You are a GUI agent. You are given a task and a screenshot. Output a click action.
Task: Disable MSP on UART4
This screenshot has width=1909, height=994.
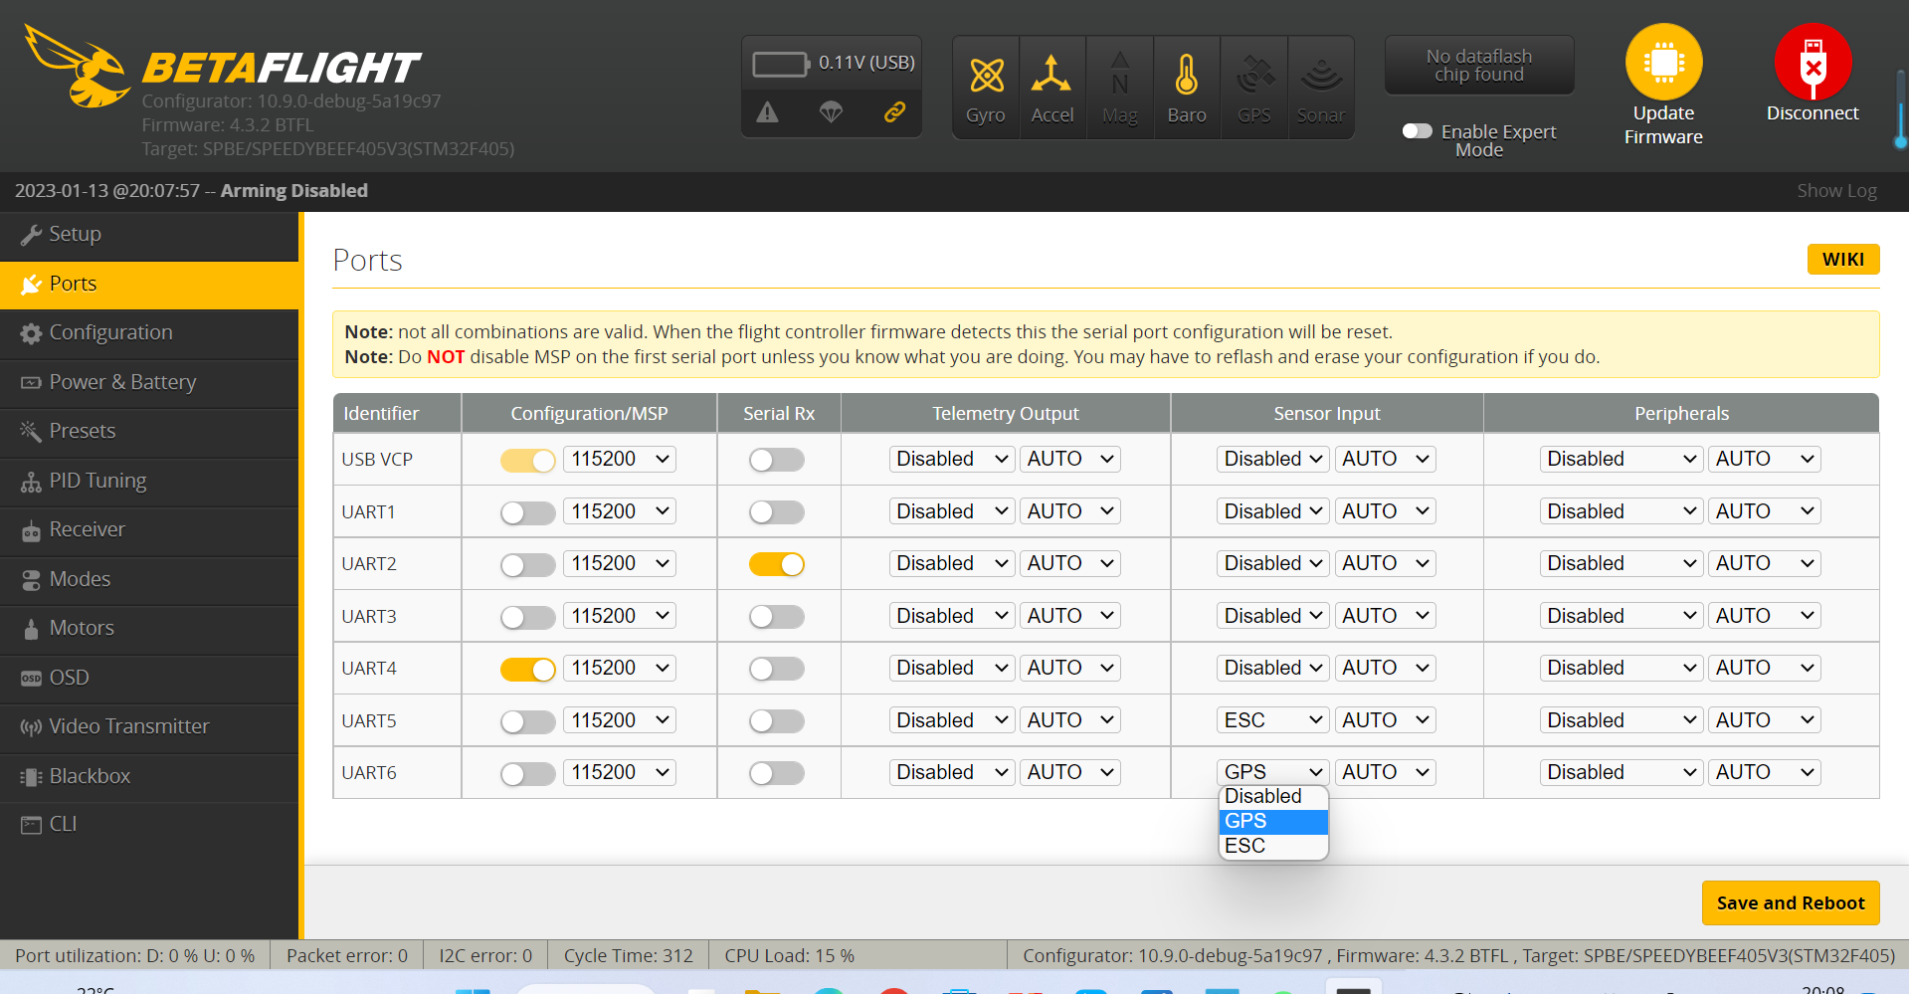(528, 670)
